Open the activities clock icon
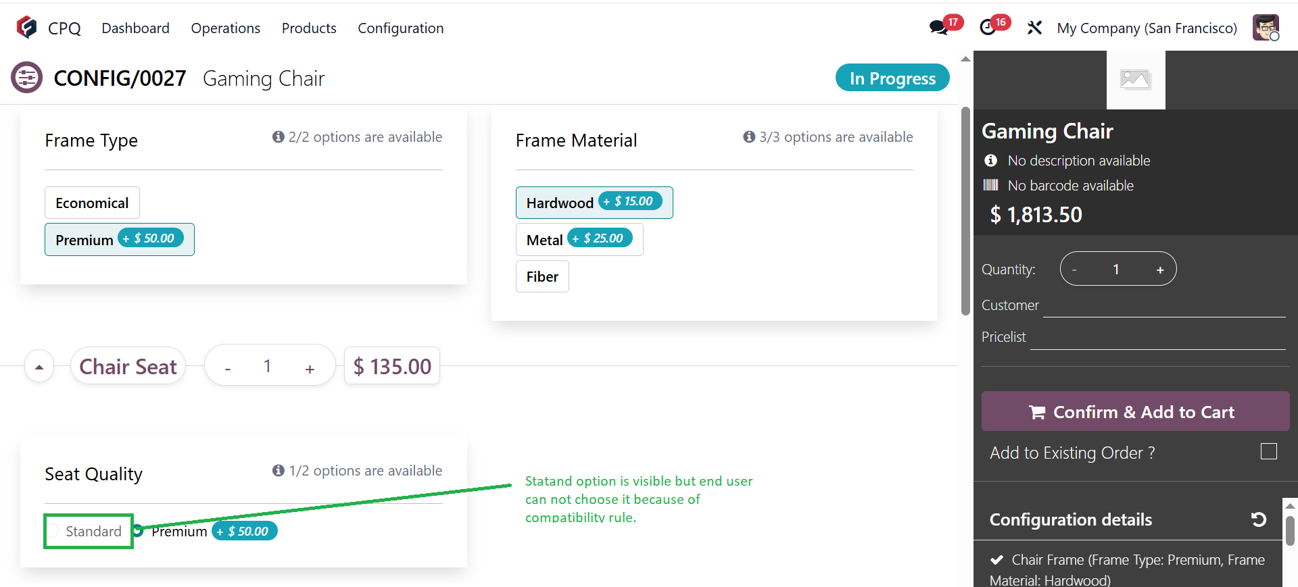 pyautogui.click(x=988, y=28)
